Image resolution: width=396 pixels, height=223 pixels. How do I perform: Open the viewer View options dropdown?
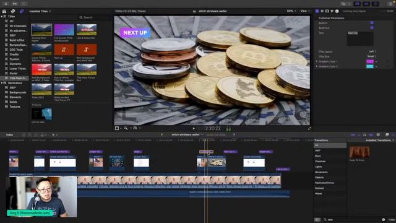tap(305, 11)
